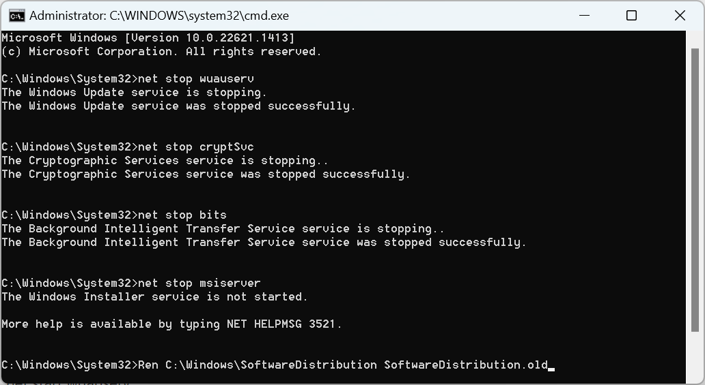Click at the cursor after SoftwareDistribution.old
This screenshot has width=705, height=385.
pyautogui.click(x=552, y=369)
